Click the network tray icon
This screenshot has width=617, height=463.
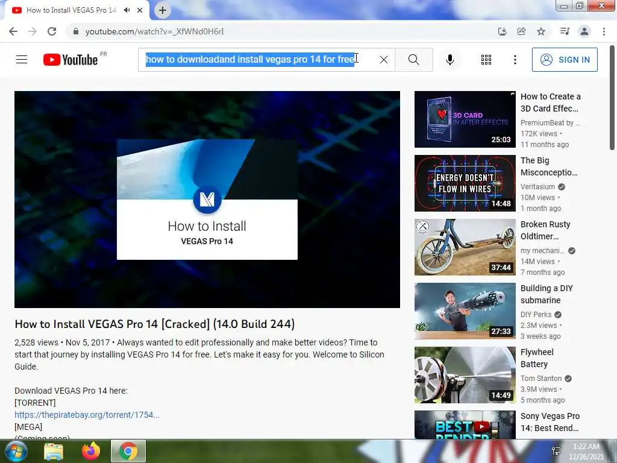(556, 451)
